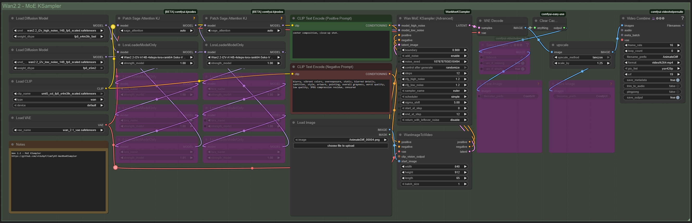Click help icon on first Patch Sage Attention
The height and width of the screenshot is (223, 692).
point(194,18)
